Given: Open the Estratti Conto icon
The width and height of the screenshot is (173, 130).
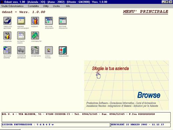Looking at the screenshot, I should pyautogui.click(x=21, y=35).
